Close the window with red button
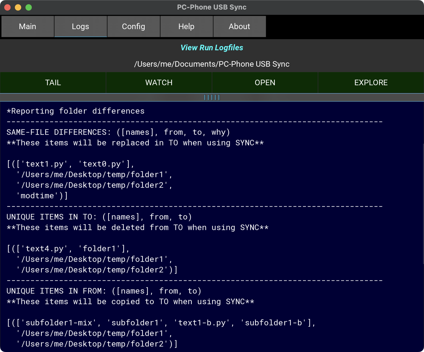This screenshot has width=424, height=352. pyautogui.click(x=7, y=7)
